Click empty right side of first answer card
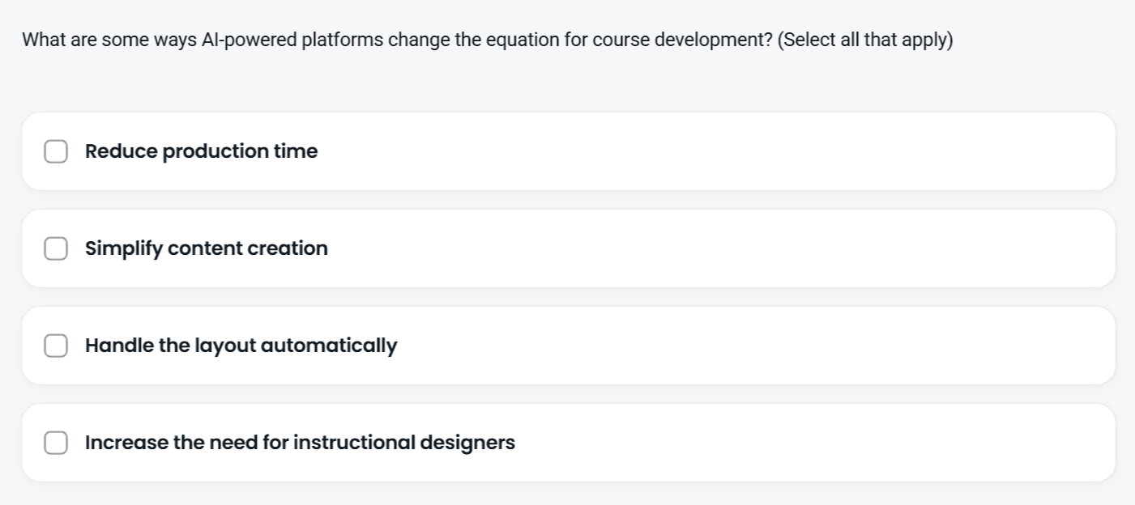This screenshot has height=505, width=1135. [x=810, y=151]
